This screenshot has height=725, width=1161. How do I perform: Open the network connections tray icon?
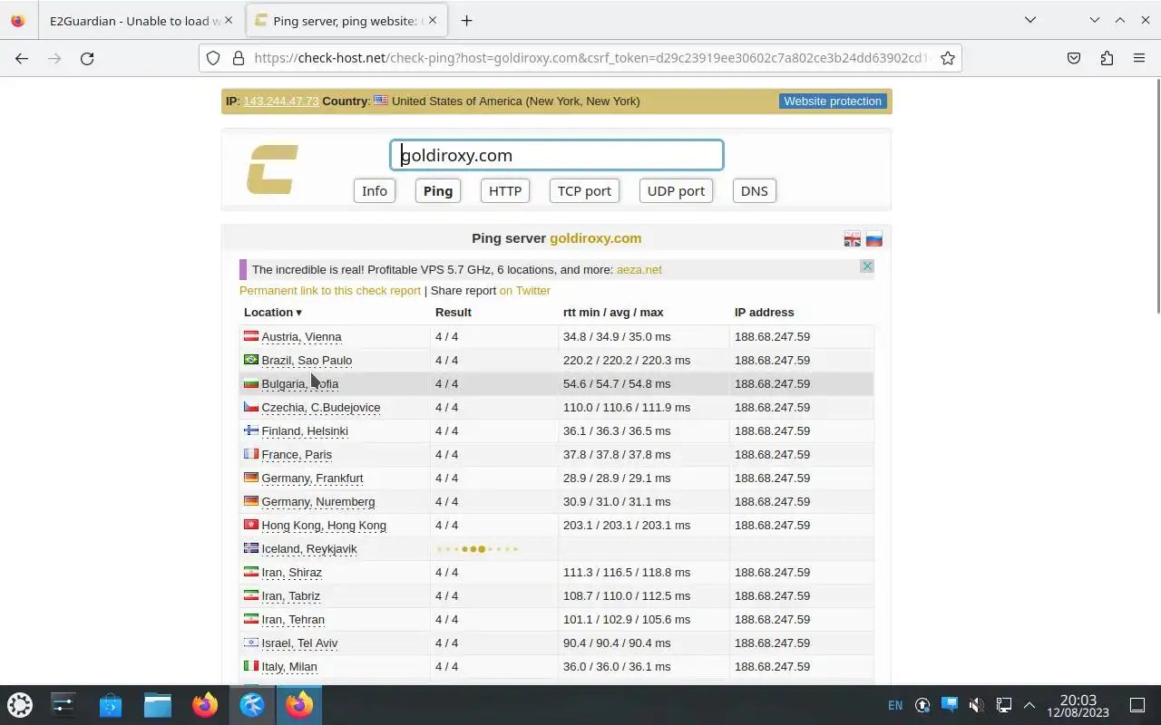1004,705
